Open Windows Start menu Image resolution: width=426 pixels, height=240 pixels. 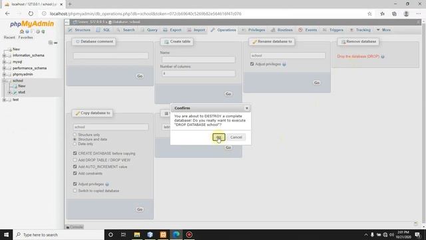(x=6, y=235)
